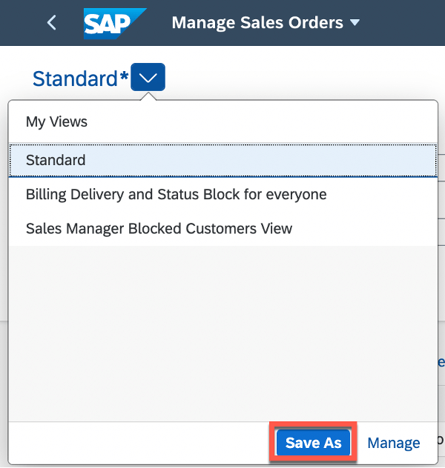Screen dimensions: 445x468
Task: Open the triangle menu beside Manage Sales Orders
Action: pyautogui.click(x=355, y=23)
